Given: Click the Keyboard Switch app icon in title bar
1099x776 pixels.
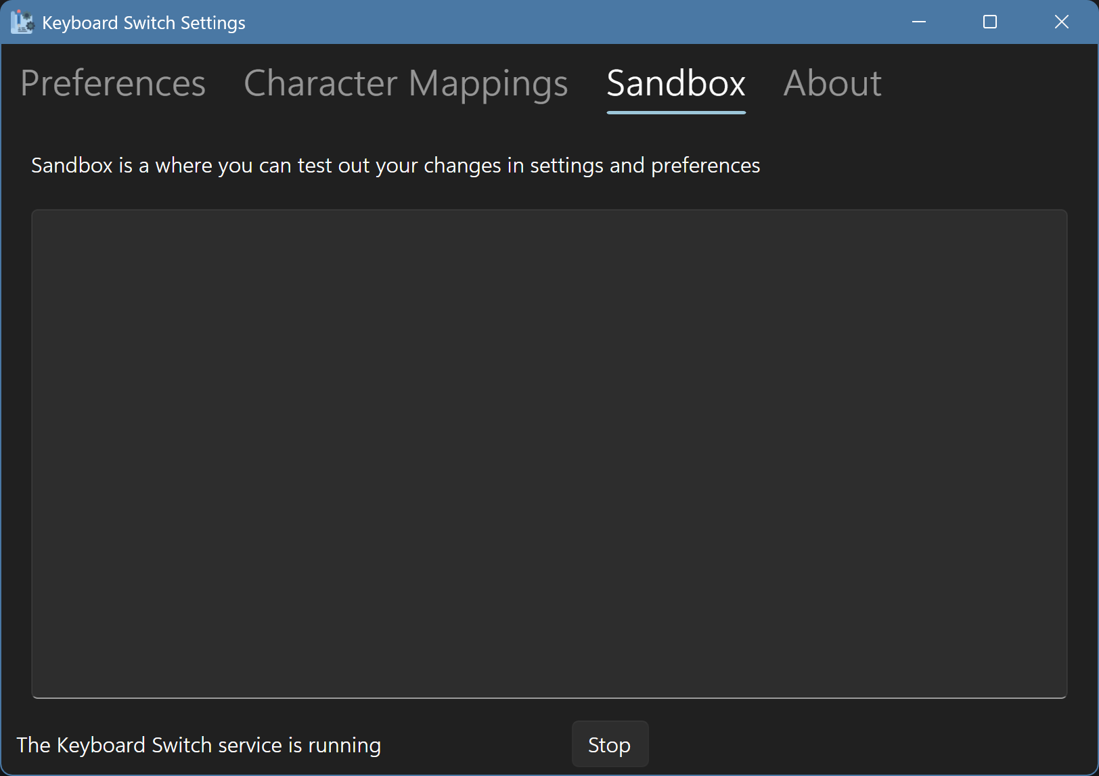Looking at the screenshot, I should (22, 22).
